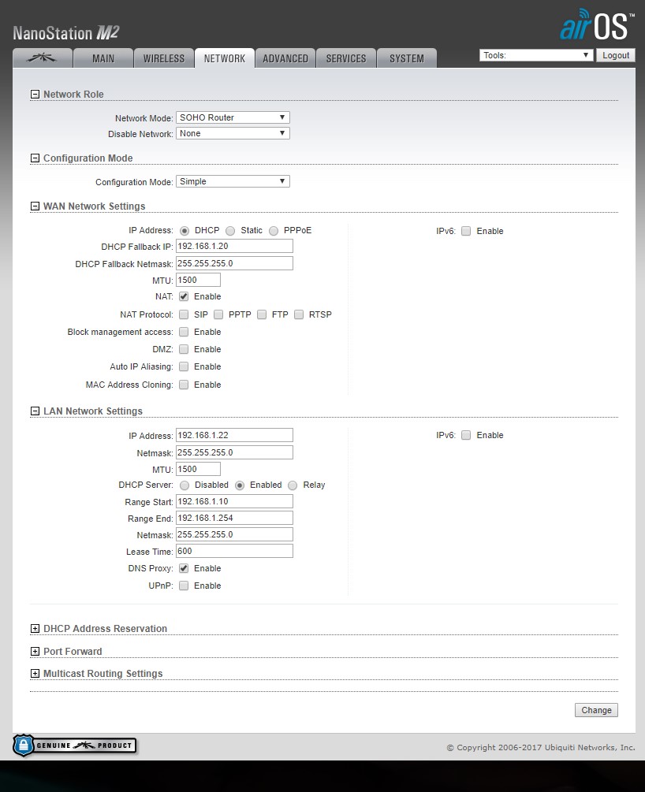Click the DHCP Fallback IP field
This screenshot has height=792, width=645.
[x=234, y=246]
